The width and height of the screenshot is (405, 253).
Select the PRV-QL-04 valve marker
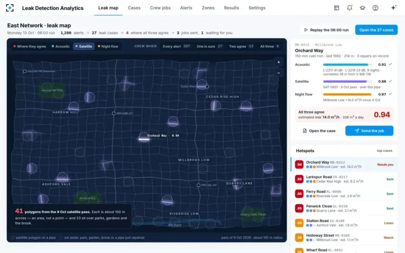198,185
